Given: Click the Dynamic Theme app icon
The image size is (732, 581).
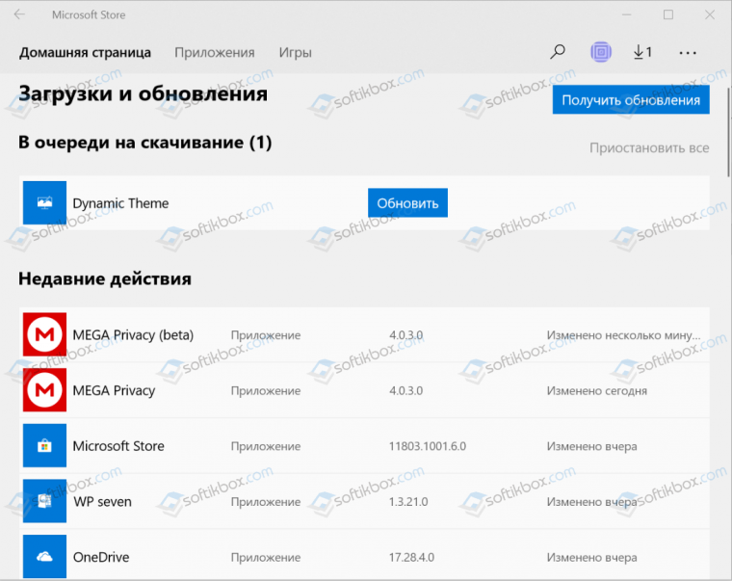Looking at the screenshot, I should [45, 202].
